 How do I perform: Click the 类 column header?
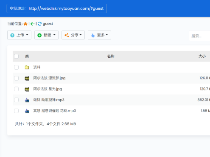27,56
